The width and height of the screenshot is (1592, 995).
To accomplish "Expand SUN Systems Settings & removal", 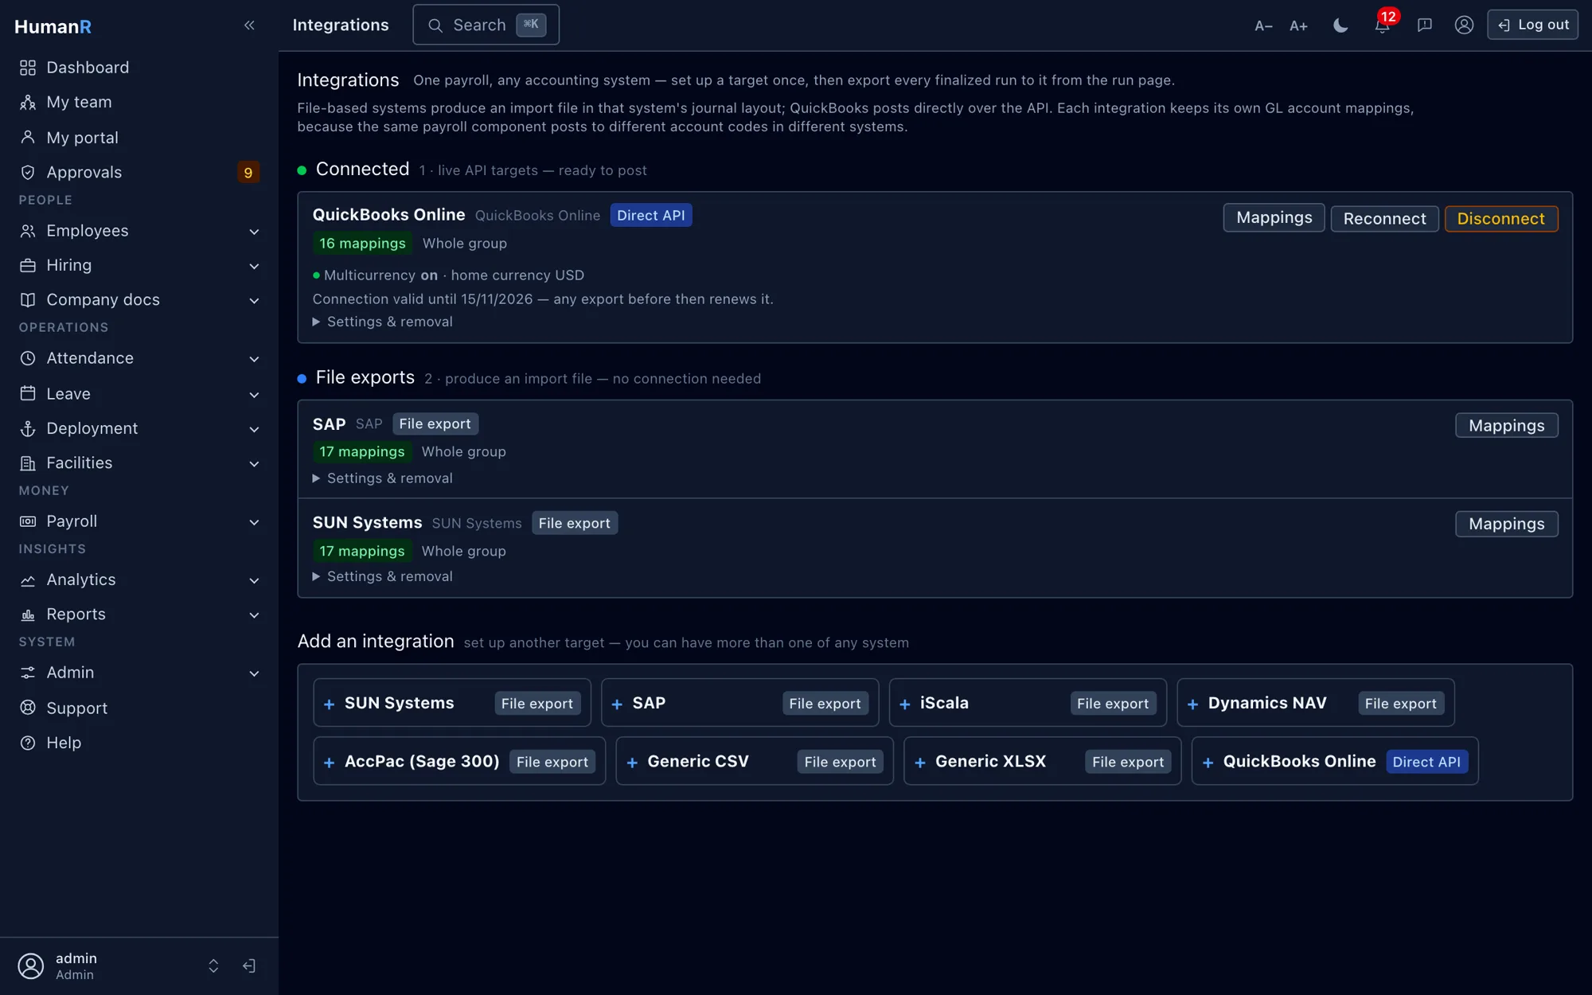I will [x=383, y=576].
